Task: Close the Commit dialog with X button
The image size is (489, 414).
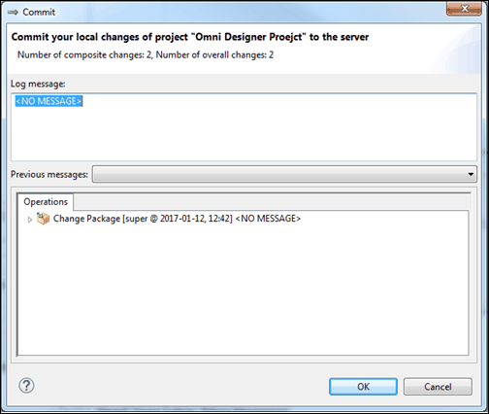Action: pos(464,9)
